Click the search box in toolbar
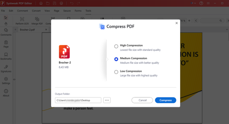 [x=212, y=21]
